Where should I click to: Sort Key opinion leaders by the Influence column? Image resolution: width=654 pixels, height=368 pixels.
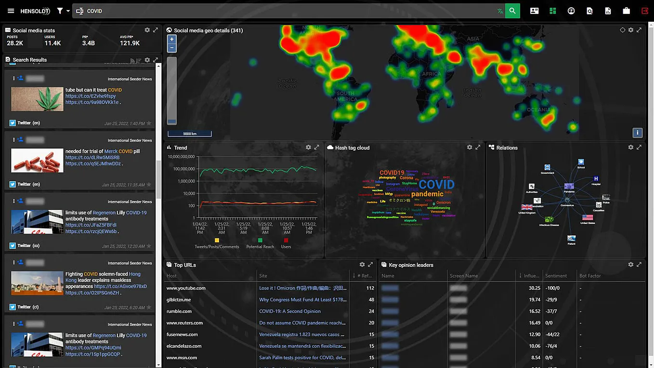coord(529,276)
